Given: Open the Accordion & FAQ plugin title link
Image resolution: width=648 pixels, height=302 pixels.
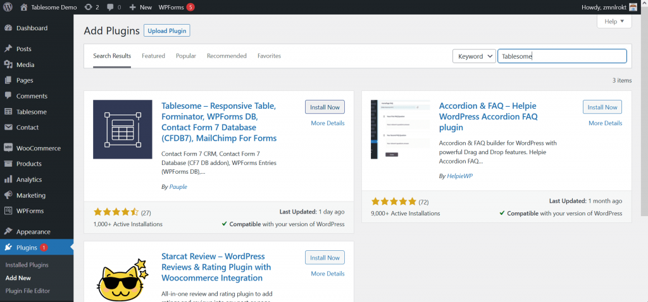Looking at the screenshot, I should [489, 116].
